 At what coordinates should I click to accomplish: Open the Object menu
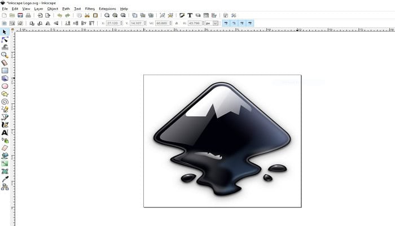(x=52, y=8)
